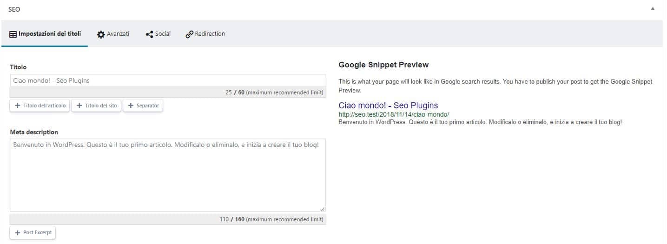Click the chain link icon for Redirection
This screenshot has width=667, height=244.
189,34
